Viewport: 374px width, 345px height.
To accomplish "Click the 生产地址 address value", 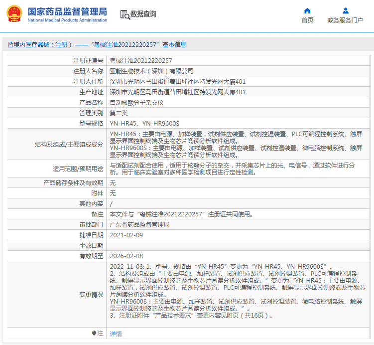I will (x=178, y=92).
